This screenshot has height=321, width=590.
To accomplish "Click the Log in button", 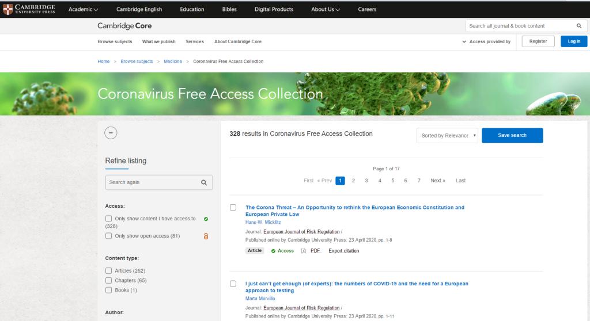I will pos(574,41).
